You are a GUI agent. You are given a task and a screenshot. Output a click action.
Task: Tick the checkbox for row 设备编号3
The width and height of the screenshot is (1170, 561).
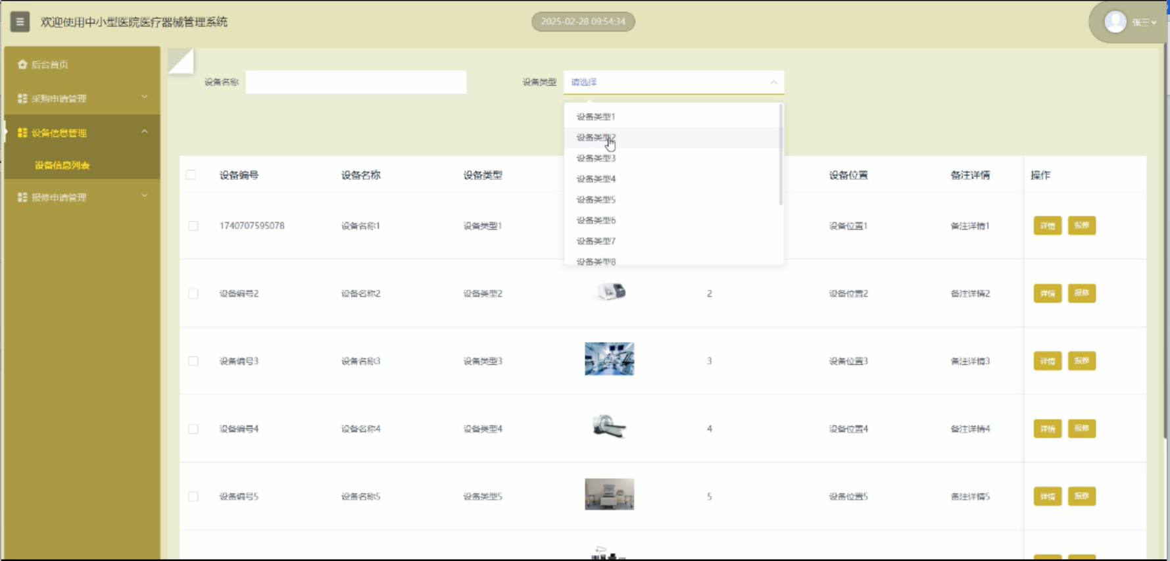pos(193,362)
